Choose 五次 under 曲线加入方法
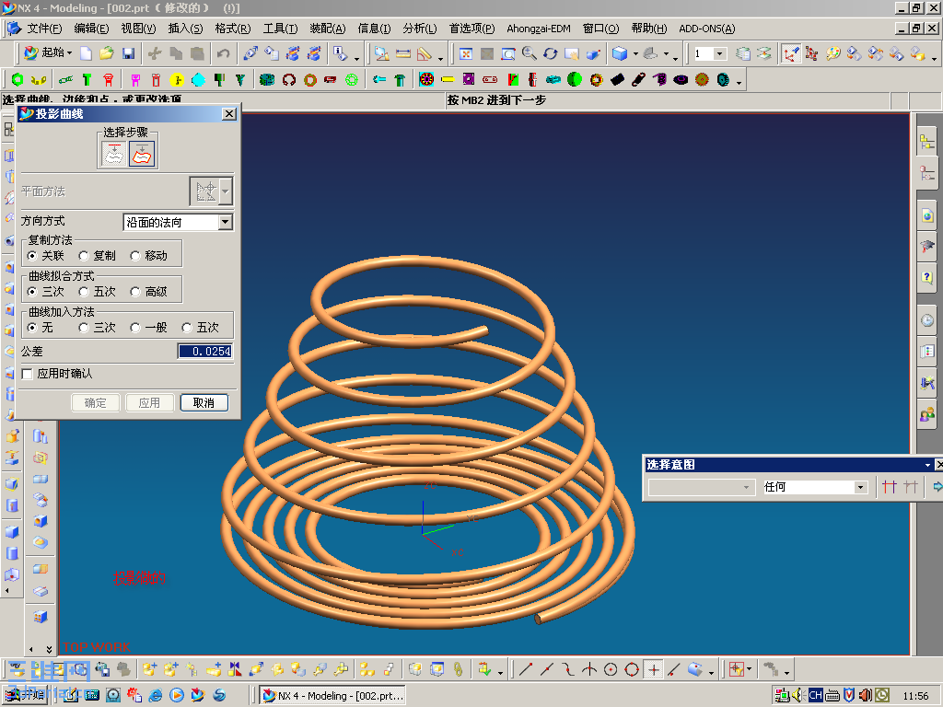Screen dimensions: 943x707 [187, 328]
